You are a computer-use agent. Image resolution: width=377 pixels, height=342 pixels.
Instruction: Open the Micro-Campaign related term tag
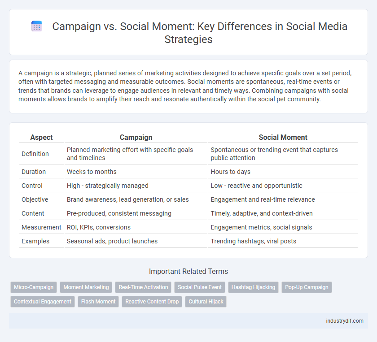pyautogui.click(x=34, y=287)
